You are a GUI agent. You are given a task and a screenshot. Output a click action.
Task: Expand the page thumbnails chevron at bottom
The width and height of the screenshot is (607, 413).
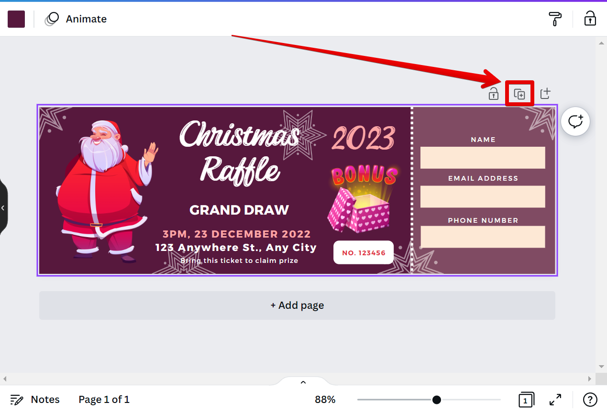tap(303, 382)
